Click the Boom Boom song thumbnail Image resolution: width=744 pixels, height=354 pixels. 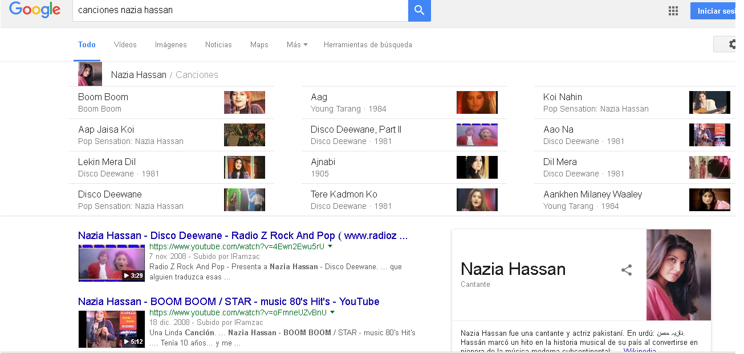point(245,102)
